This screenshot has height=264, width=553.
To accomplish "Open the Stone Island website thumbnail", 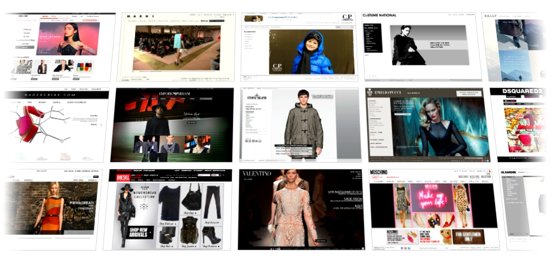I will 300,125.
